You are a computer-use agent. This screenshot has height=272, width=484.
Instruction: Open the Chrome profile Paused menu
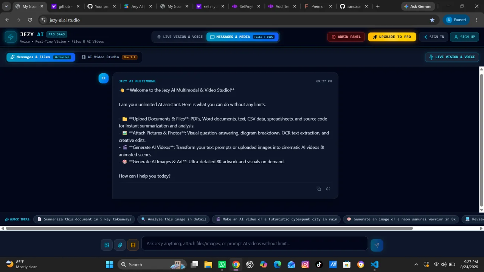[x=456, y=20]
